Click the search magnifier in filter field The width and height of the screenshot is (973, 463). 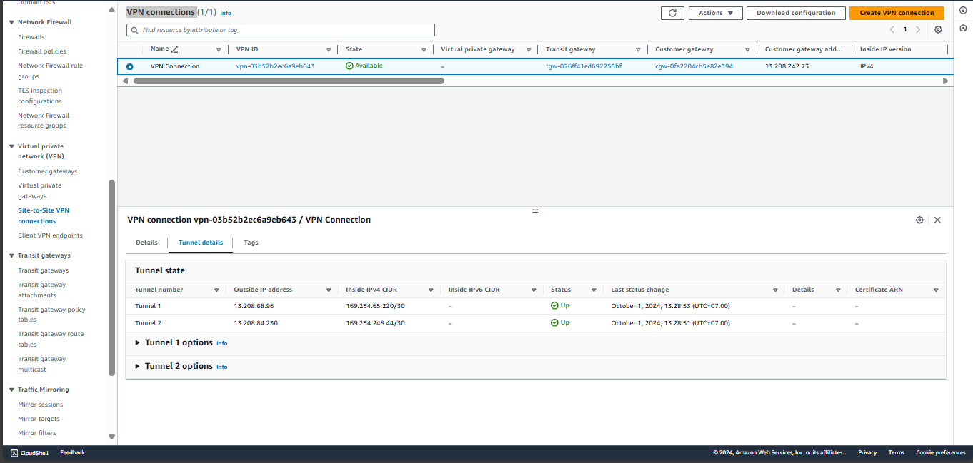[133, 29]
